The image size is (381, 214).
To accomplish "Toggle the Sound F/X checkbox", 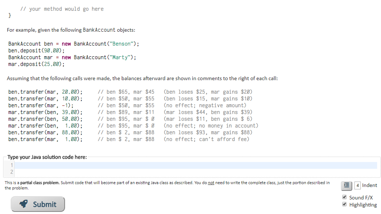I will pyautogui.click(x=344, y=197).
